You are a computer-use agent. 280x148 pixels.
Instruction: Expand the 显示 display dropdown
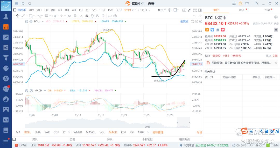(x=162, y=10)
